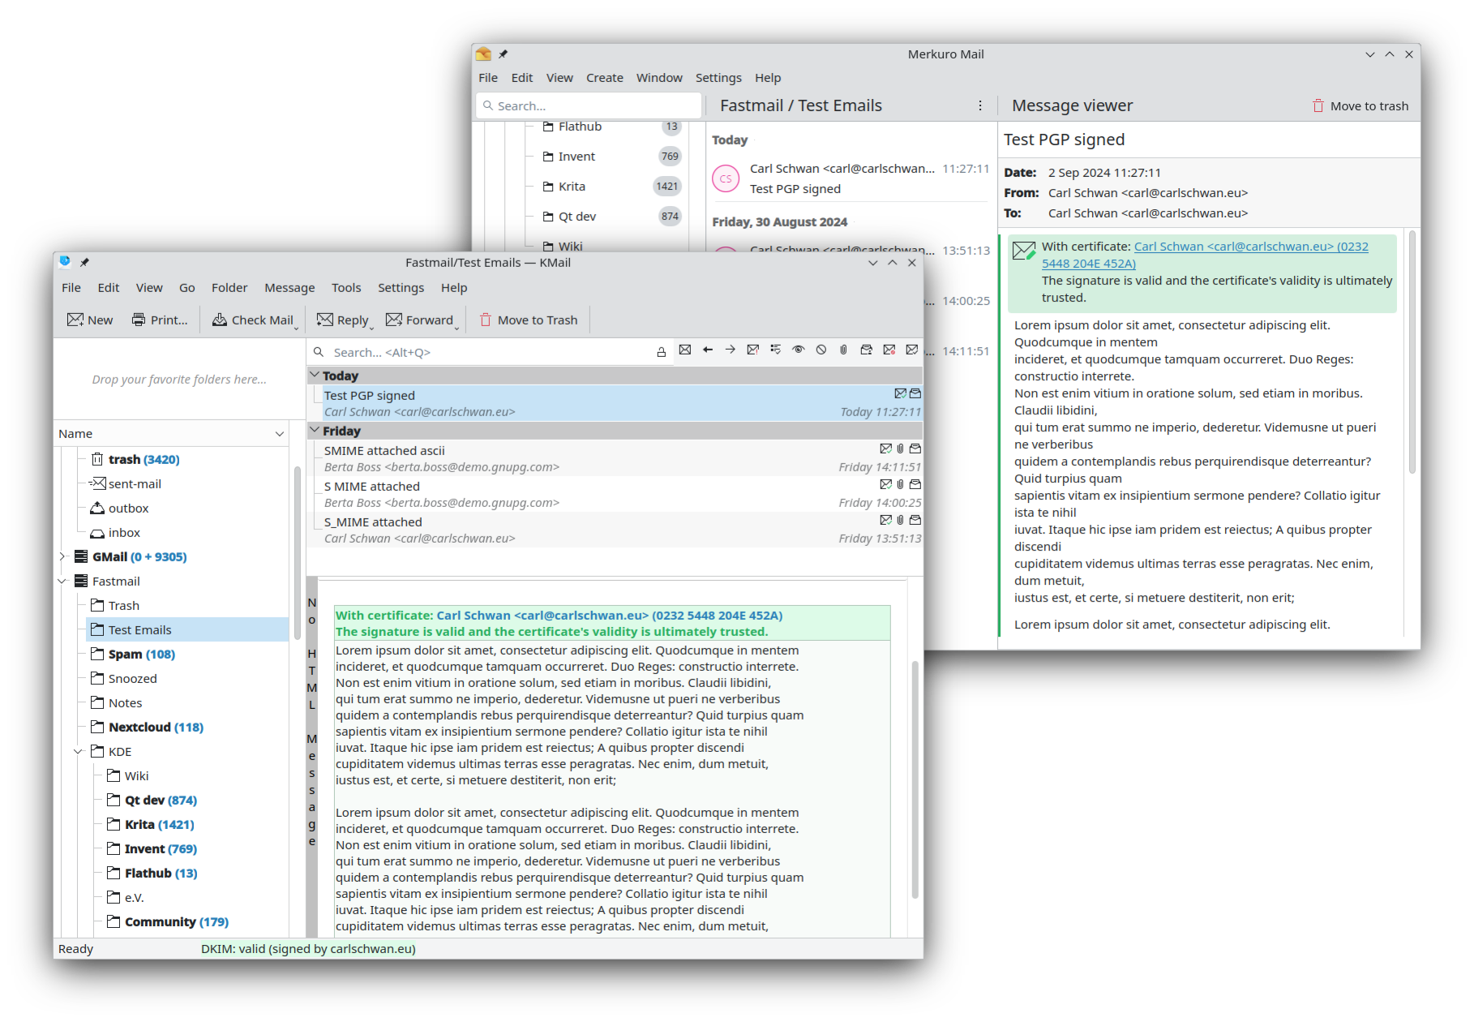Click the KMail application icon in title bar
The height and width of the screenshot is (1022, 1474).
65,261
